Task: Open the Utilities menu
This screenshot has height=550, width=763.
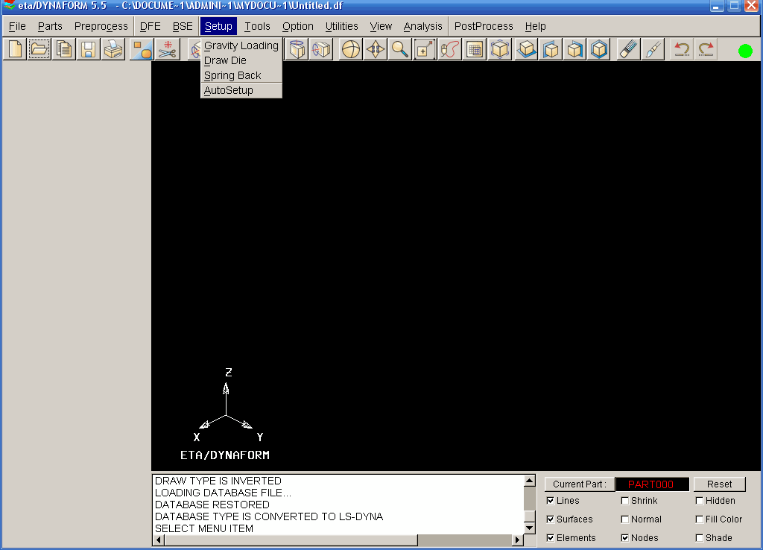Action: coord(341,26)
